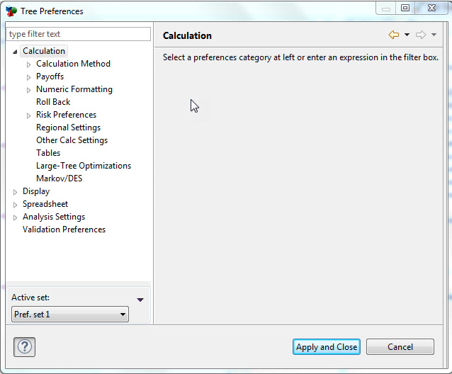Open Validation Preferences page

pos(64,229)
